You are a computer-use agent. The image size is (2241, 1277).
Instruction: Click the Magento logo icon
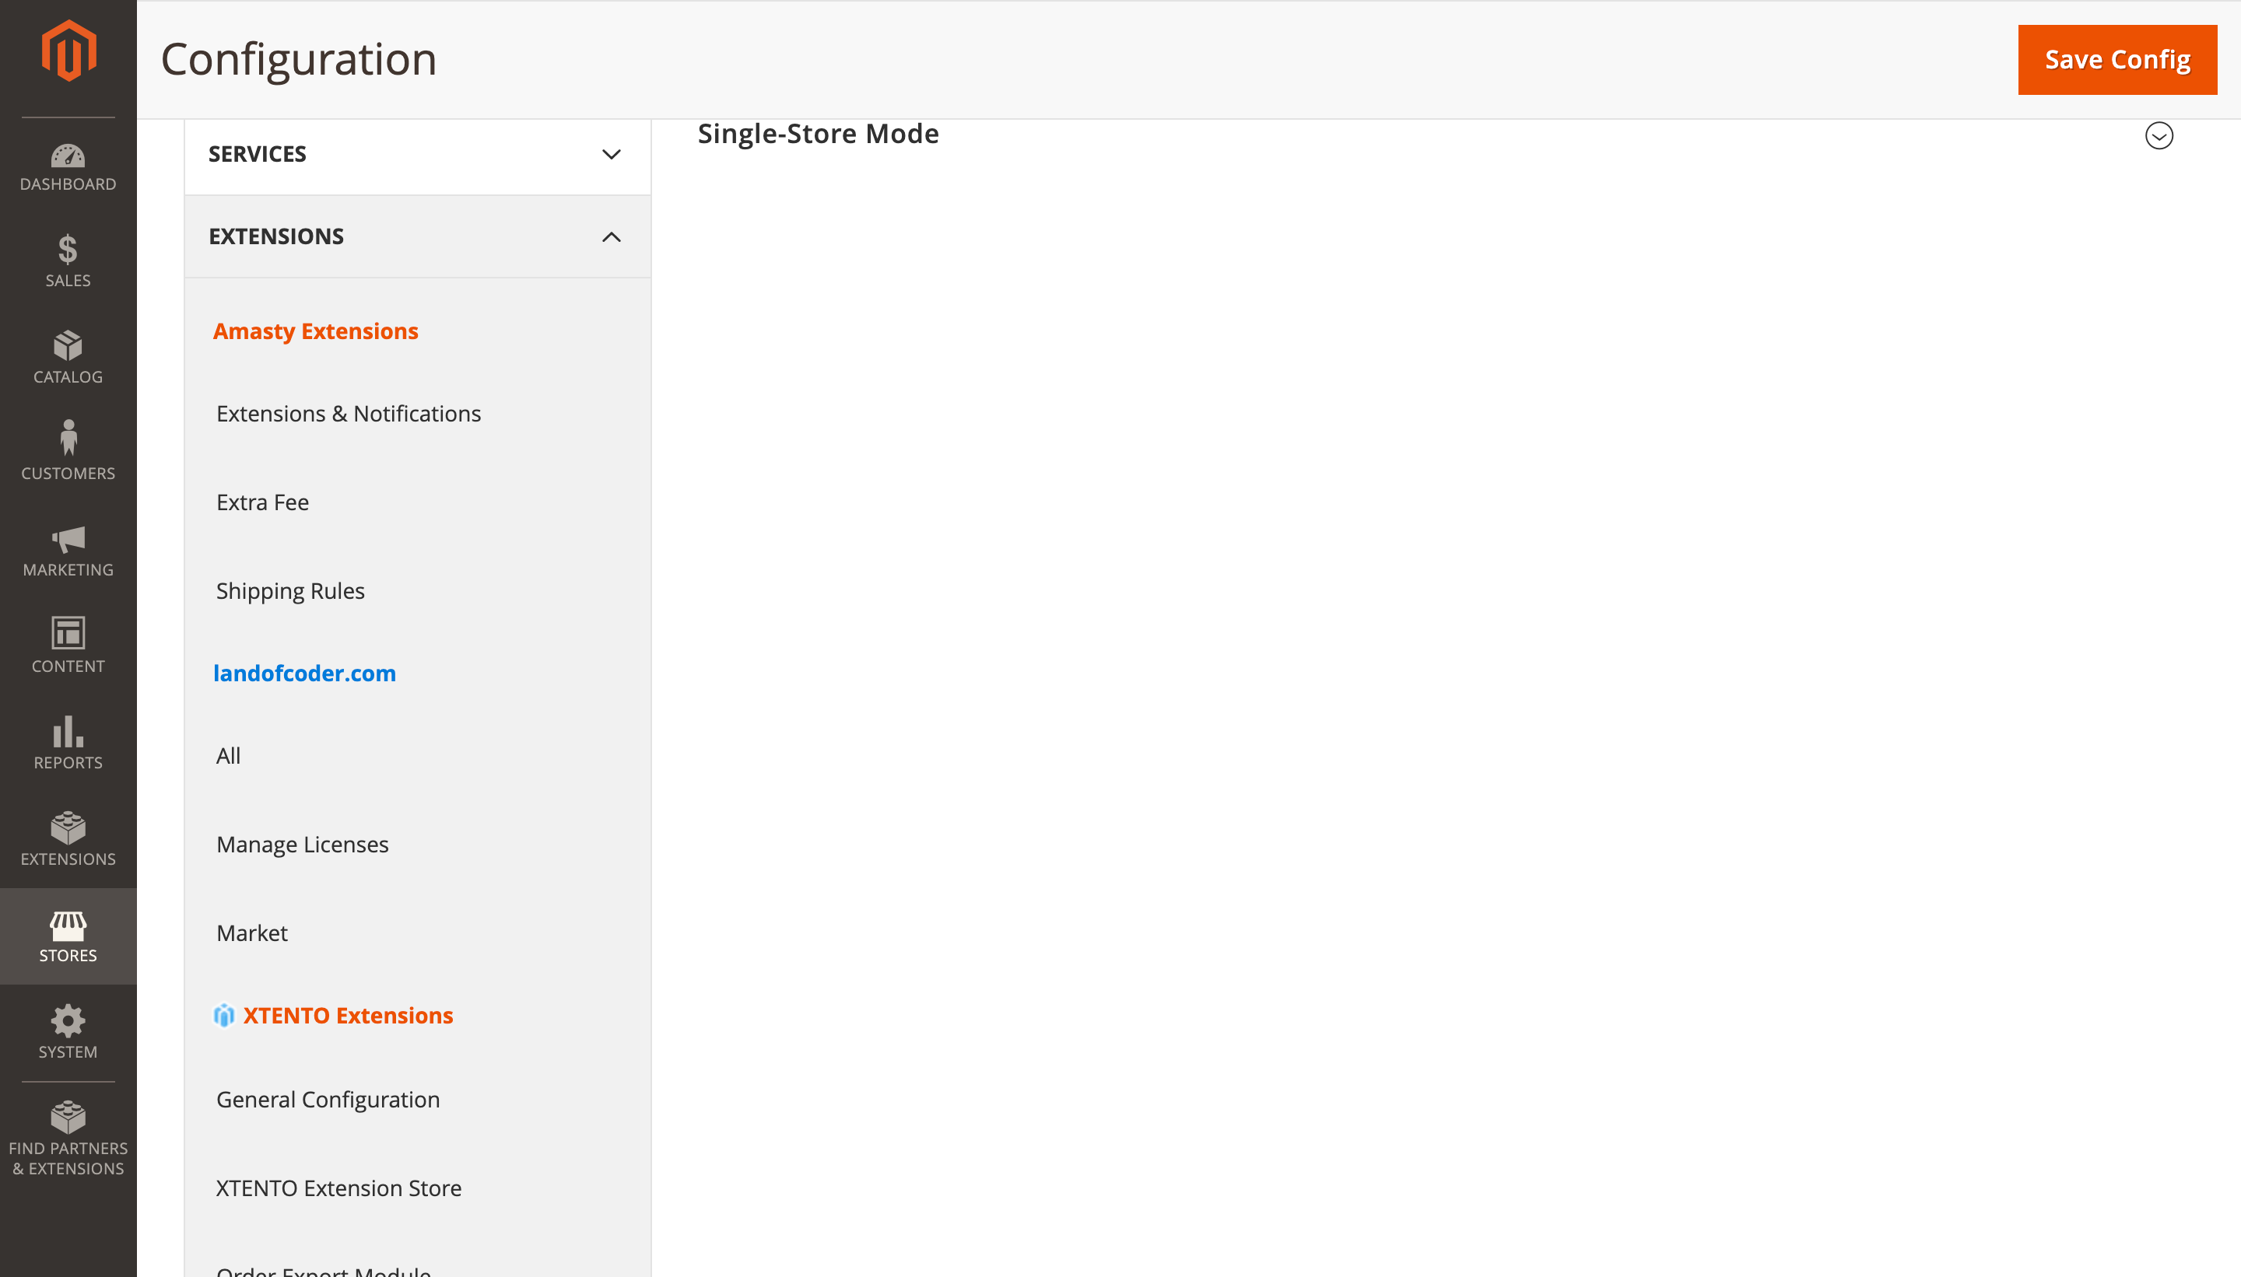68,54
